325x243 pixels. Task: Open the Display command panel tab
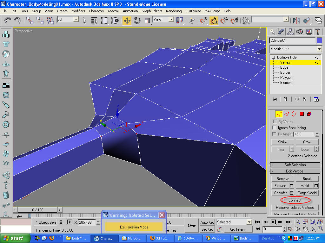[308, 32]
